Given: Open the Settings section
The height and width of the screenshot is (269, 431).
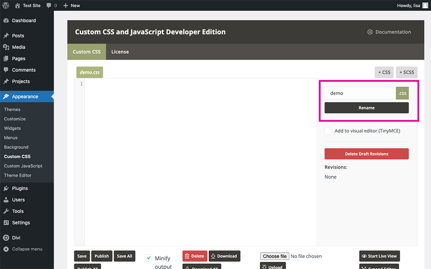Looking at the screenshot, I should tap(27, 223).
